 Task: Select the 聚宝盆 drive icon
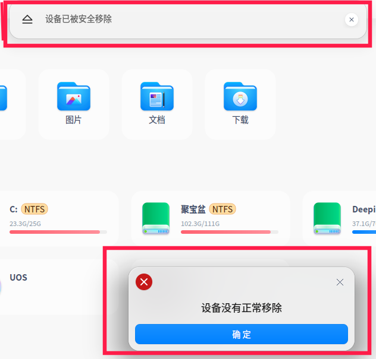(x=156, y=218)
